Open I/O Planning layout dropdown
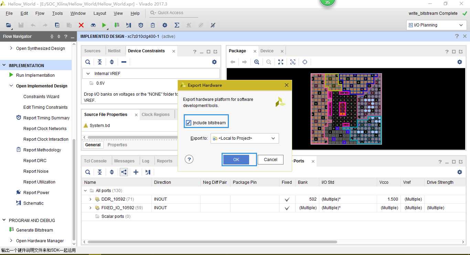The image size is (470, 255). click(x=436, y=25)
